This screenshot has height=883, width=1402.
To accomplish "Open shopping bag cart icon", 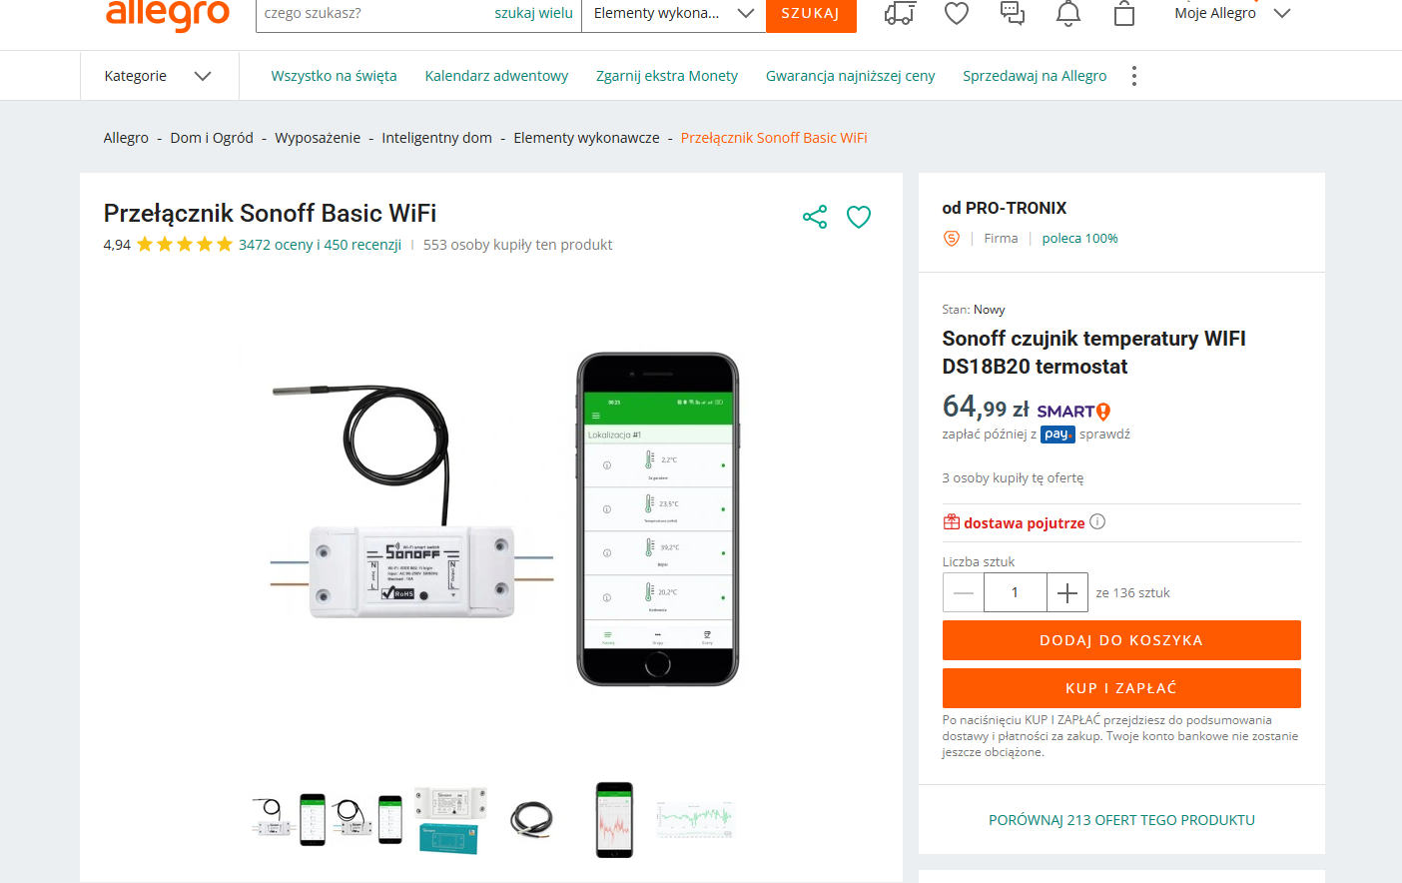I will tap(1124, 13).
